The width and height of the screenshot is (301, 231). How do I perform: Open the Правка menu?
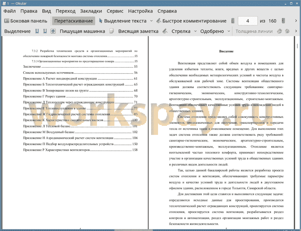pyautogui.click(x=29, y=11)
